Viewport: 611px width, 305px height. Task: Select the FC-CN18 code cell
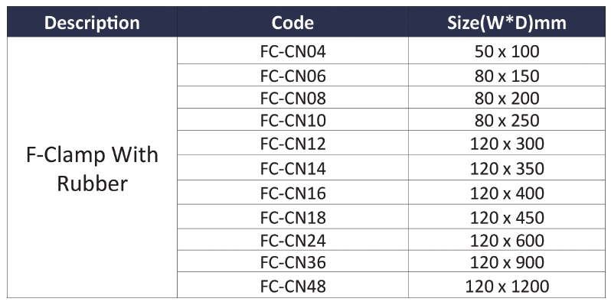click(x=292, y=216)
